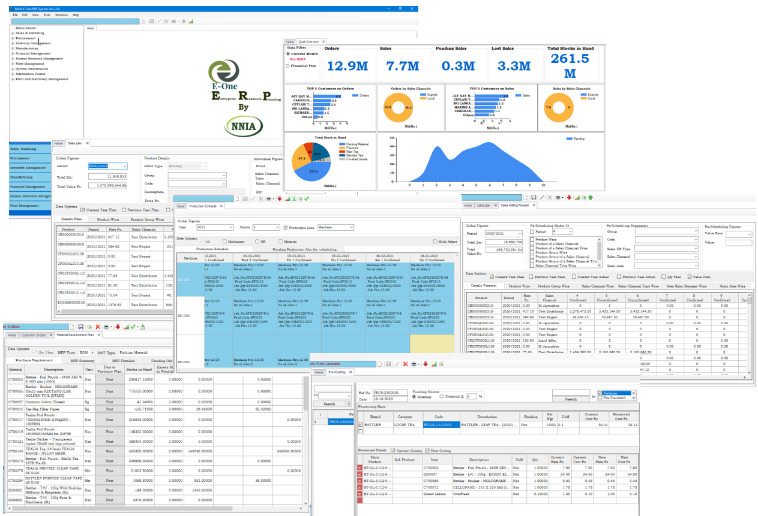Click green up-arrow icon above Sales Rolling Forecast tab
The width and height of the screenshot is (758, 516).
tap(590, 197)
